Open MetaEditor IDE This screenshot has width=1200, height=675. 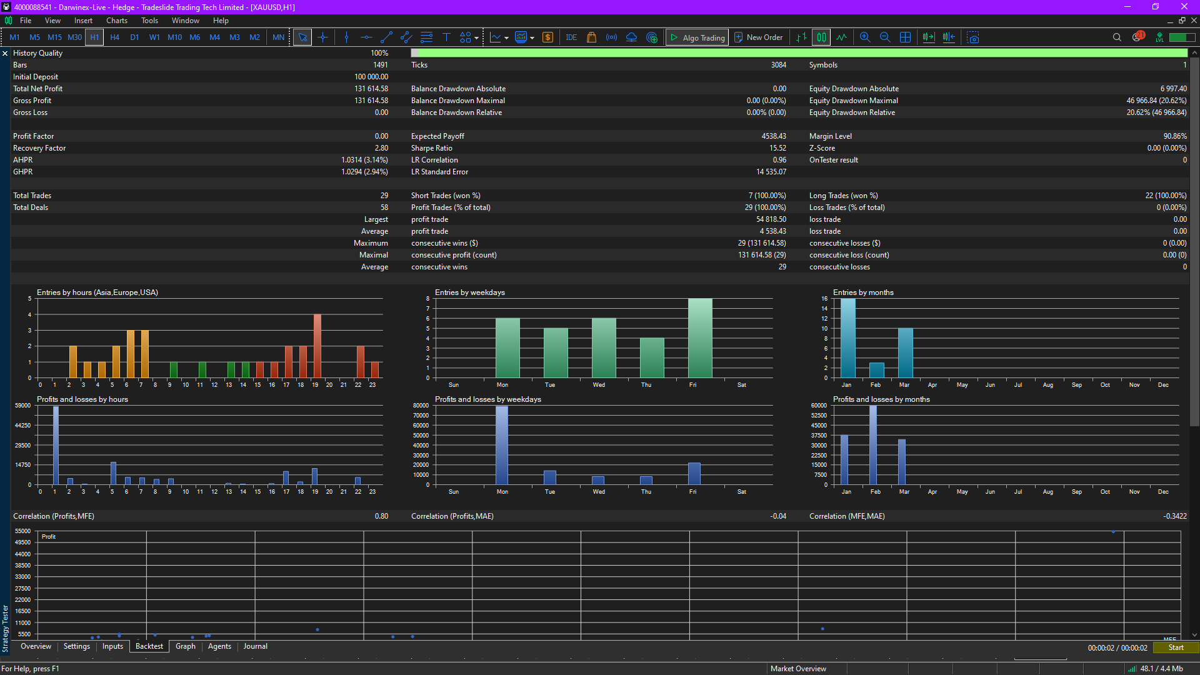(x=571, y=37)
